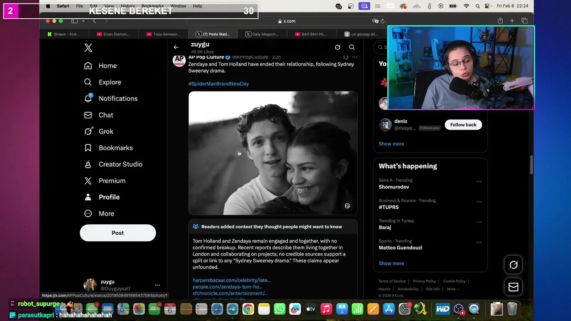
Task: Click Show more under deniz suggestion
Action: [x=391, y=144]
